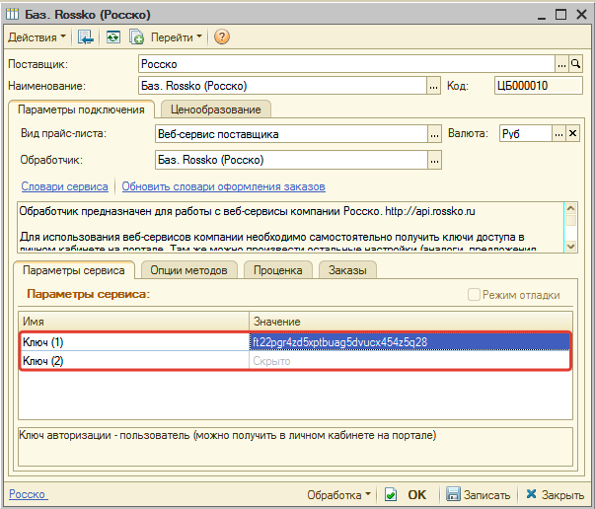Screen dimensions: 595x509
Task: Select the Проценка tab
Action: pos(278,270)
